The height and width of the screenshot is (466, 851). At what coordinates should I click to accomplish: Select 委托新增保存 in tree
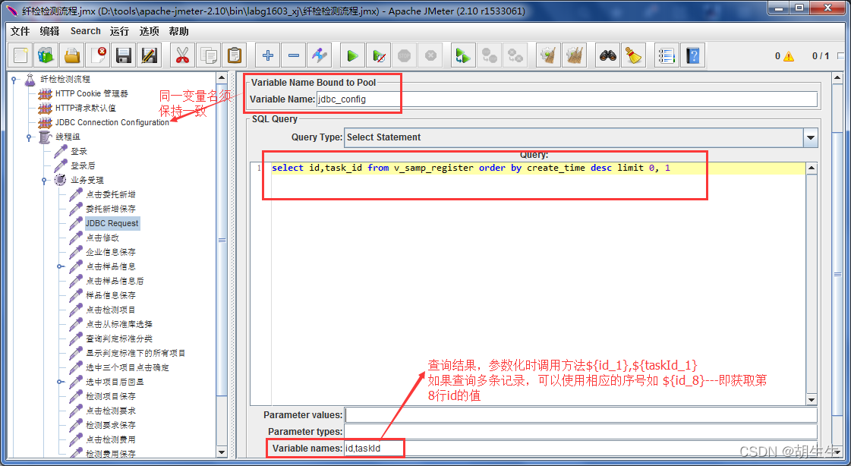click(111, 209)
